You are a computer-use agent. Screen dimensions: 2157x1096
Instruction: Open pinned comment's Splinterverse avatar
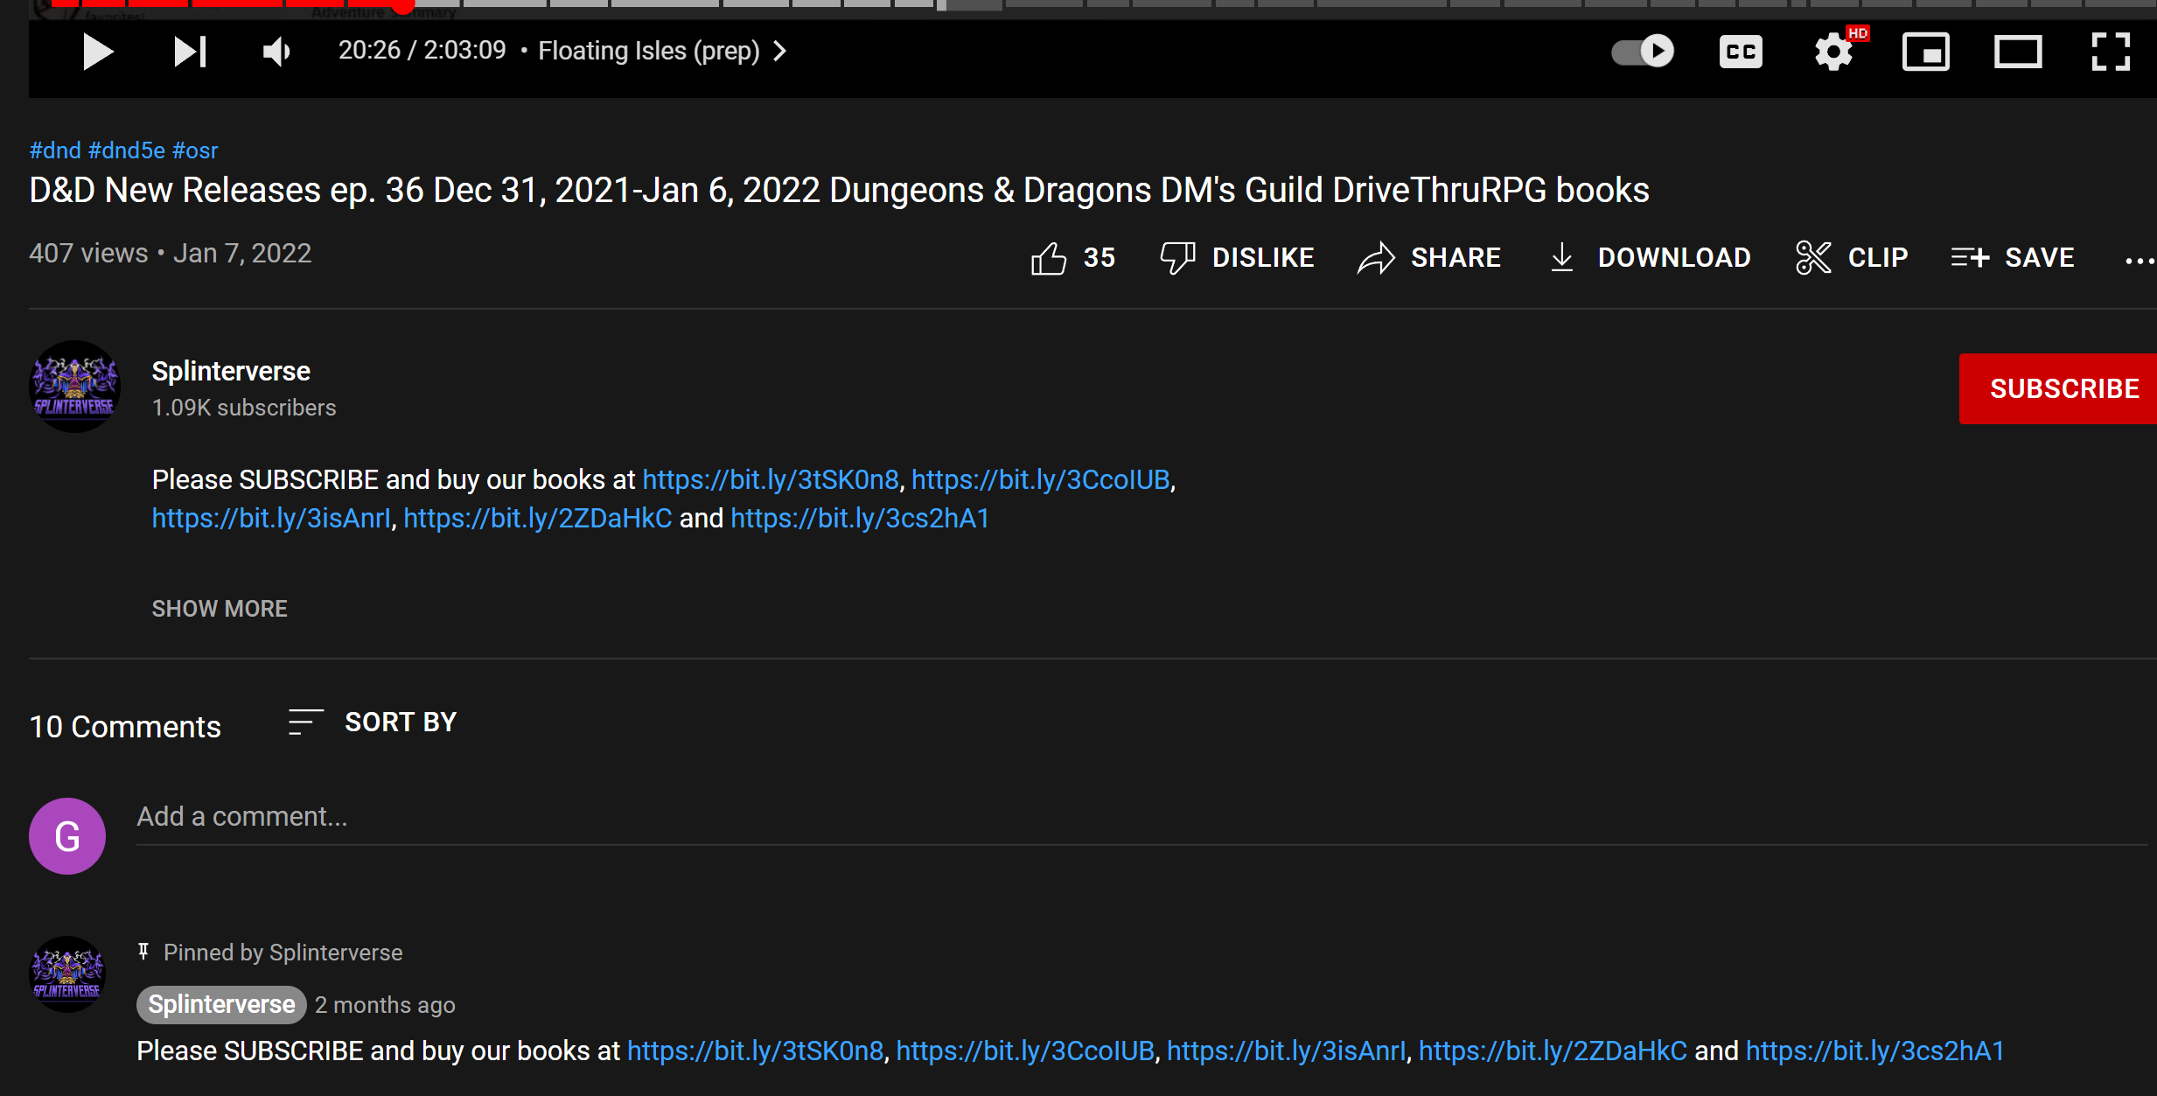coord(67,974)
